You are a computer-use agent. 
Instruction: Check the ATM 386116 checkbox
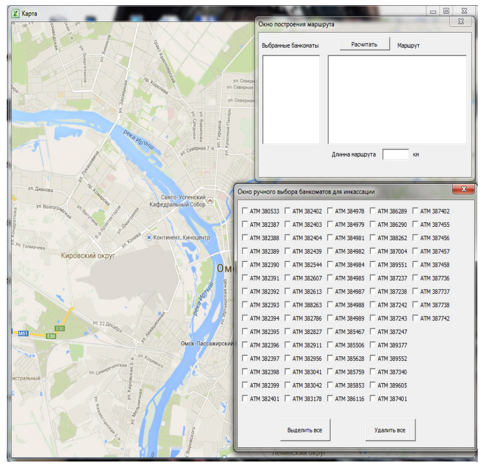330,399
